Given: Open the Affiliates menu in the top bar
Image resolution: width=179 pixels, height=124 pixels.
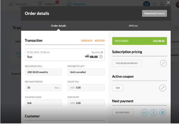Looking at the screenshot, I should [50, 4].
